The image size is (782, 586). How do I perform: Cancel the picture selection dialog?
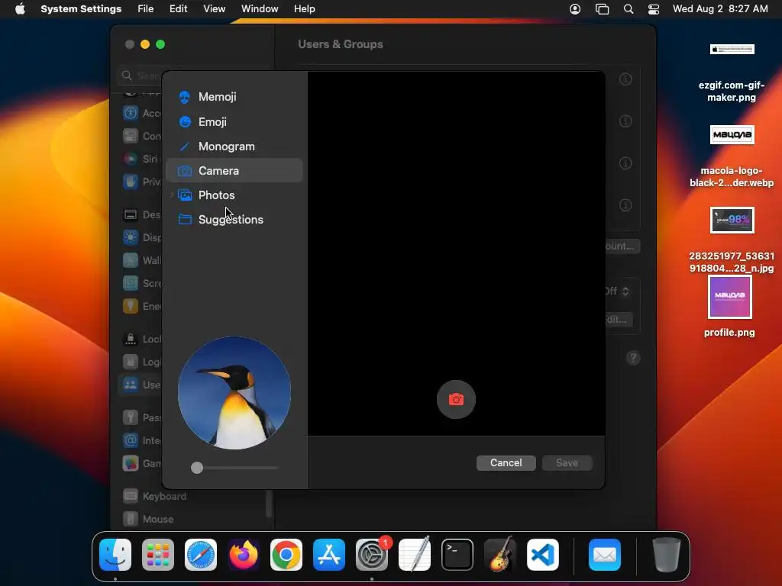[506, 463]
